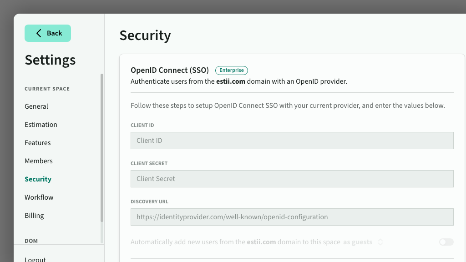Screen dimensions: 466x262
Task: Click into the Client Secret field
Action: [292, 179]
